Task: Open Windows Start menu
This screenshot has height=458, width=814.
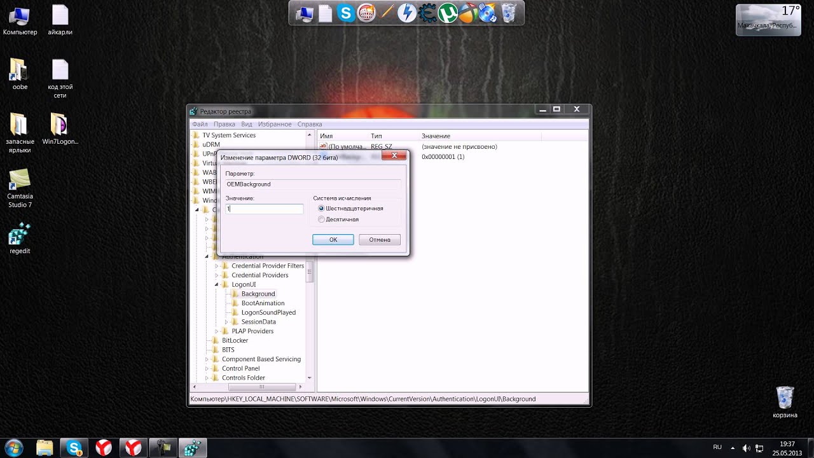Action: pyautogui.click(x=13, y=447)
